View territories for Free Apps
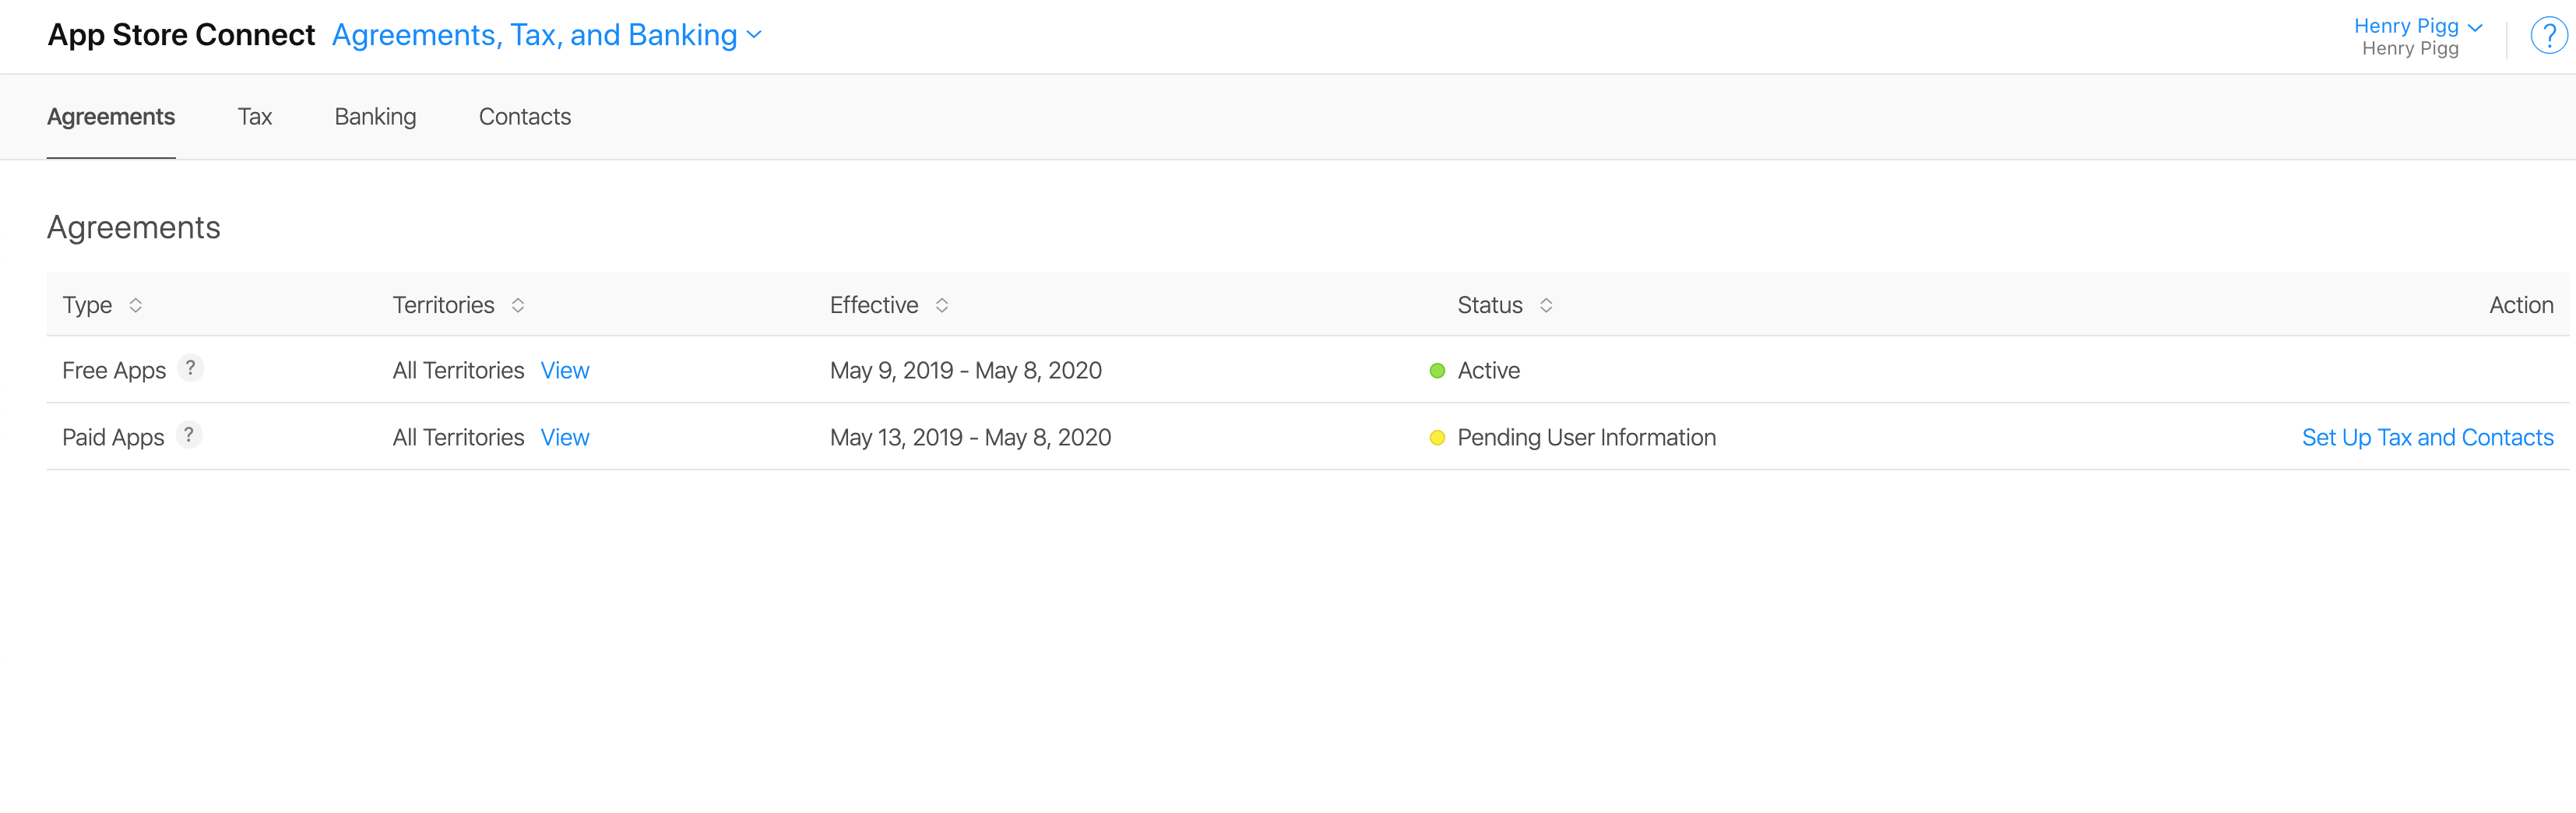The width and height of the screenshot is (2576, 813). tap(565, 371)
